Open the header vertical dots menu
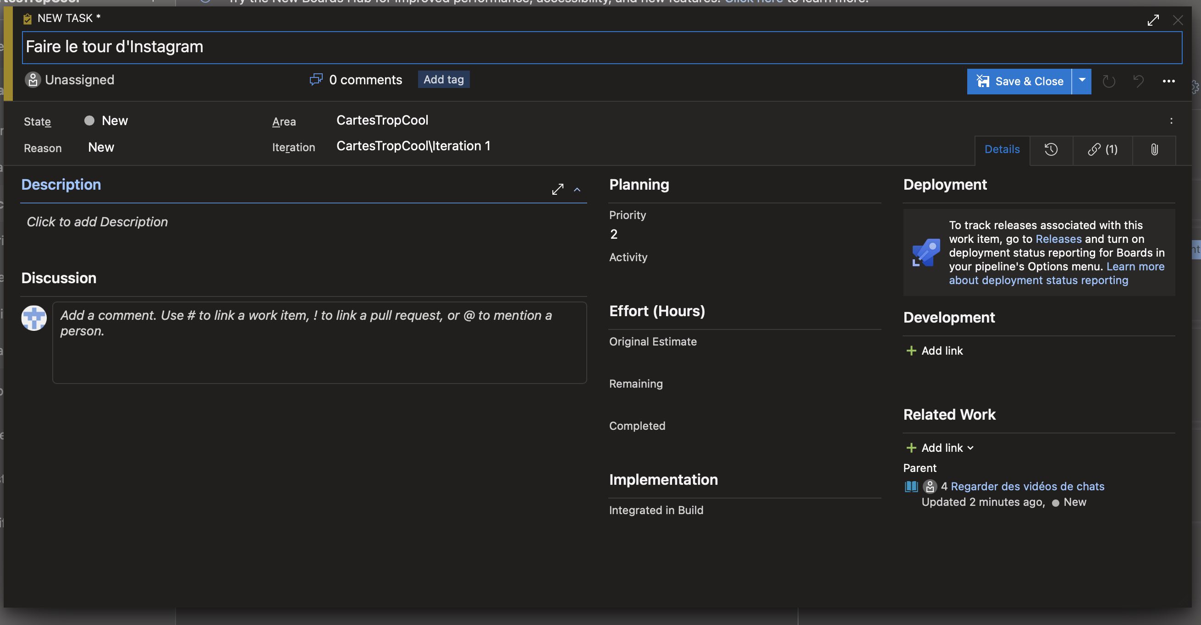1201x625 pixels. (1171, 121)
